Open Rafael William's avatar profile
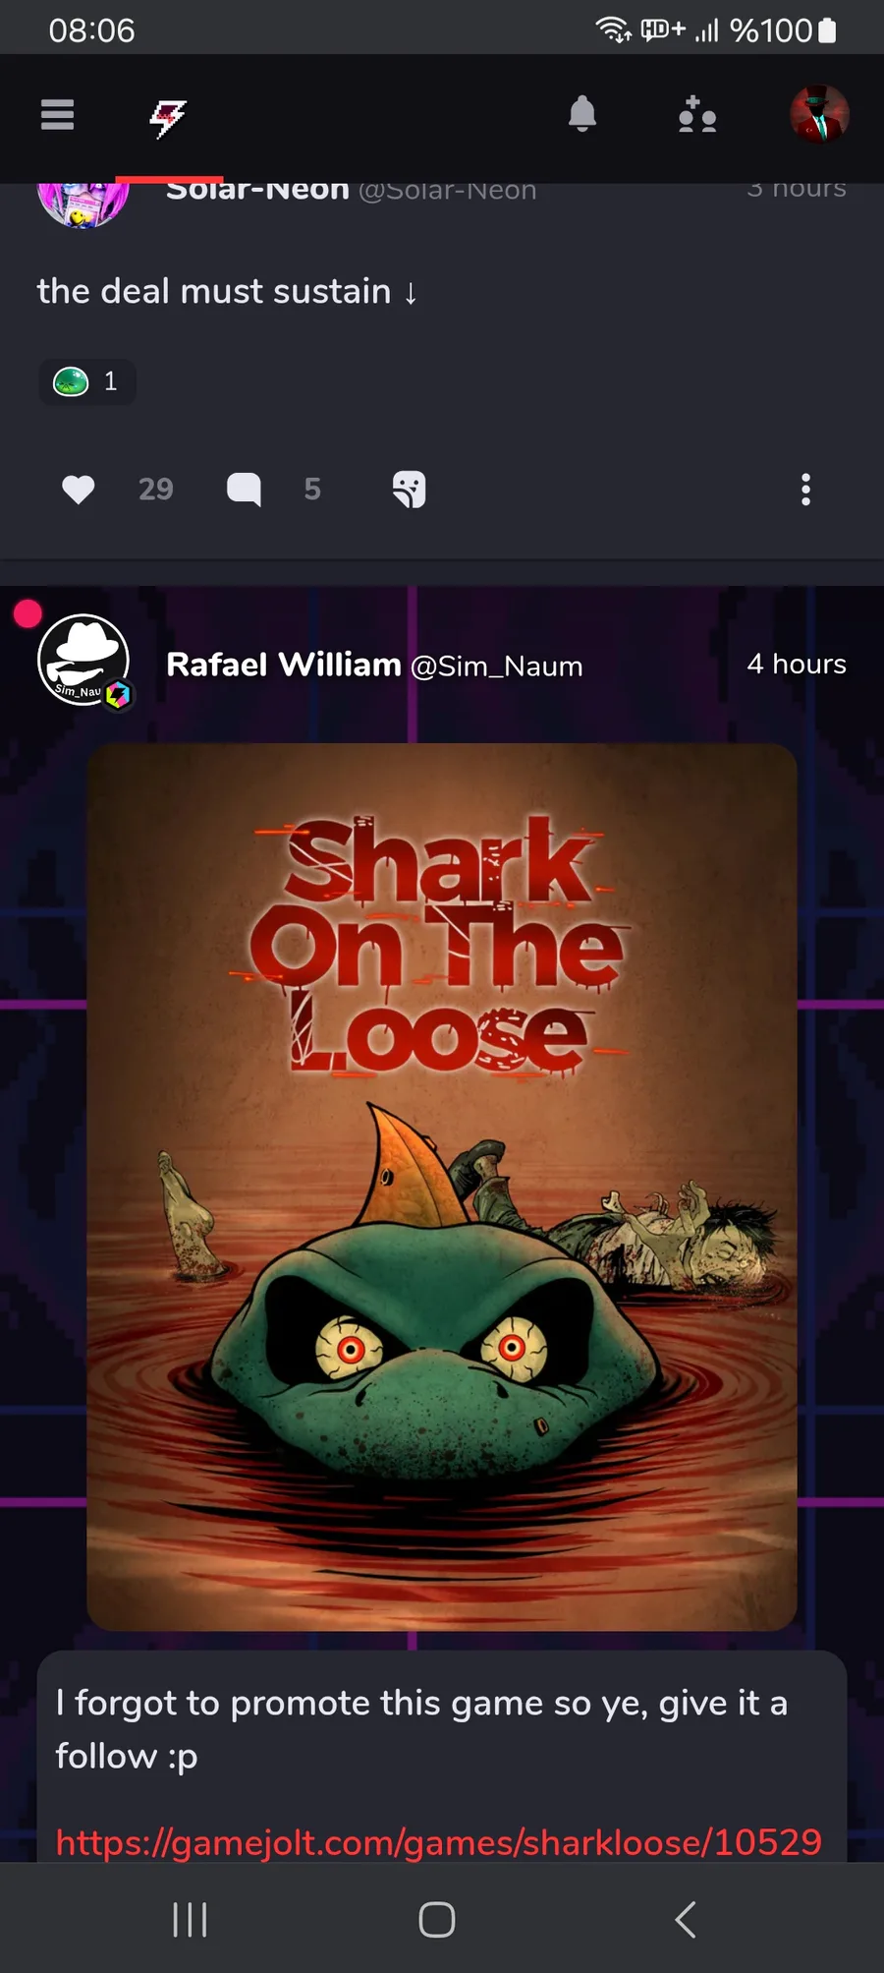884x1973 pixels. point(83,661)
